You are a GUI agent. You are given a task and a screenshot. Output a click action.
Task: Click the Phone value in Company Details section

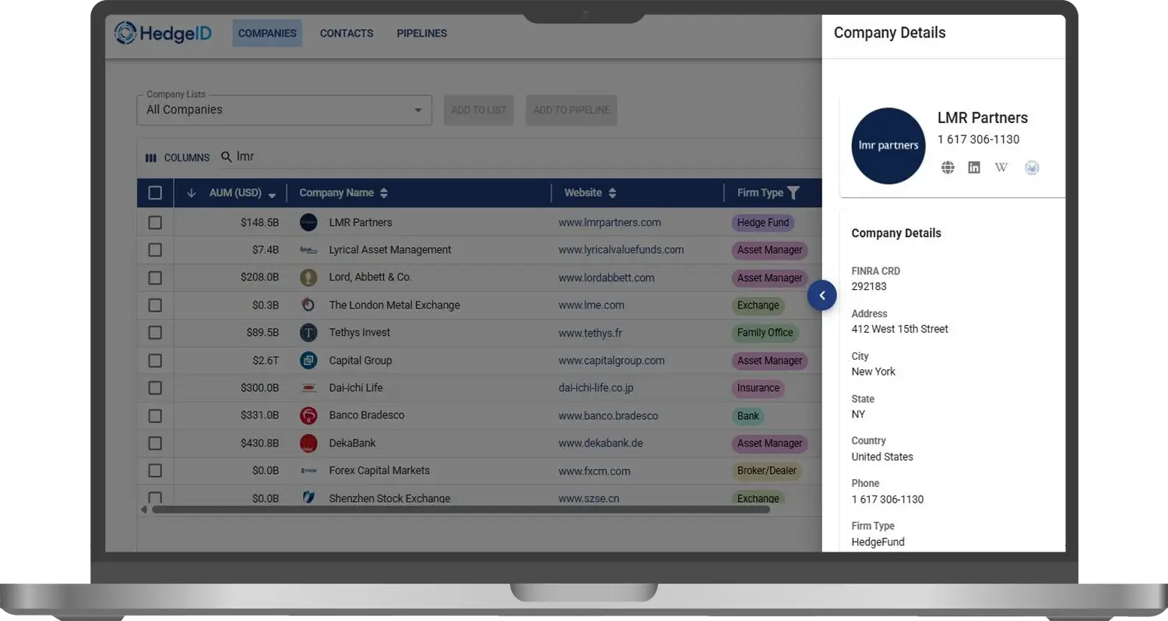(888, 499)
